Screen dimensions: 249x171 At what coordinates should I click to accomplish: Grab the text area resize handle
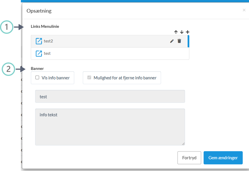[x=183, y=144]
